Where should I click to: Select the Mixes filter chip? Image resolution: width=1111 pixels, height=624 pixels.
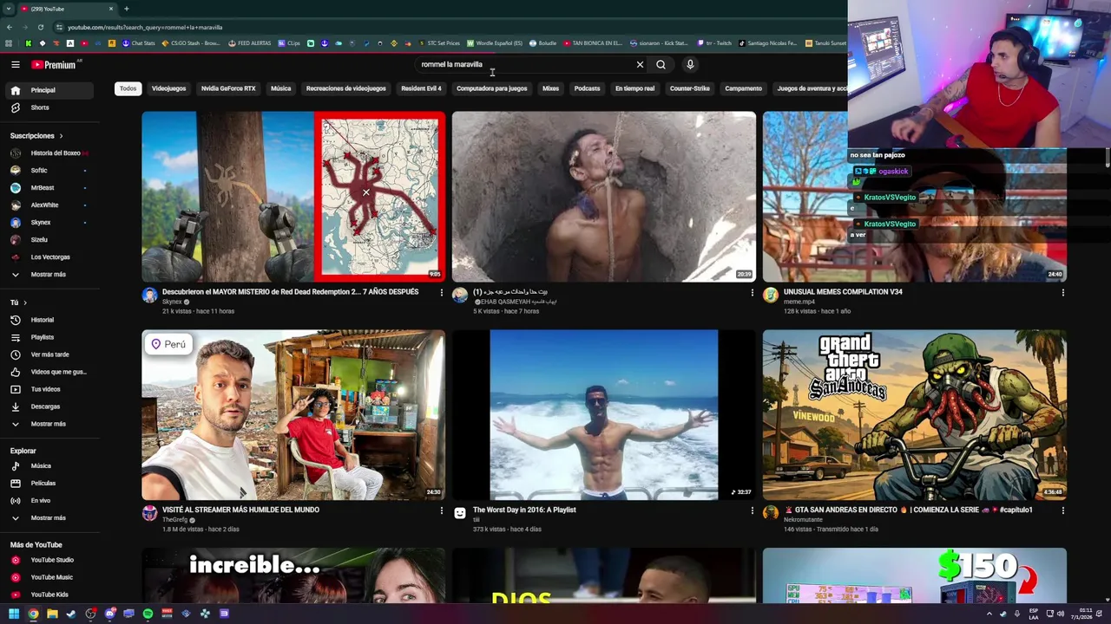550,88
